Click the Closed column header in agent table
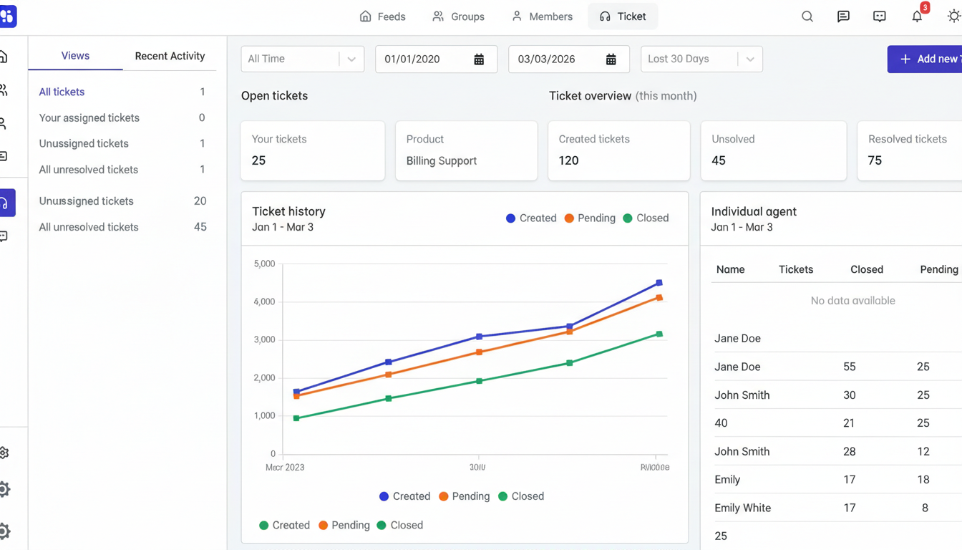The width and height of the screenshot is (962, 550). (x=867, y=269)
